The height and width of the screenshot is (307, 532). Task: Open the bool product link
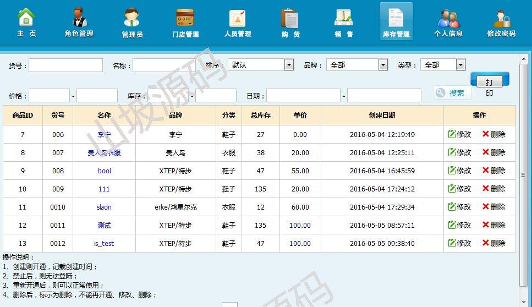pos(104,171)
